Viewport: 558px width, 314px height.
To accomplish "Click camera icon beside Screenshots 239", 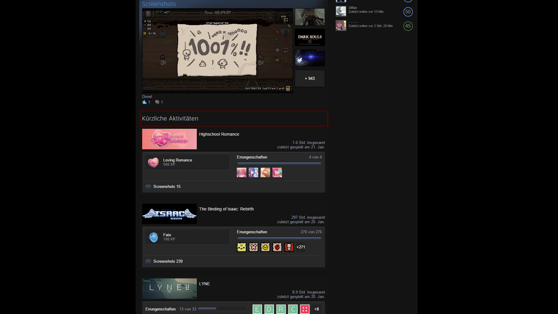I will [x=148, y=261].
